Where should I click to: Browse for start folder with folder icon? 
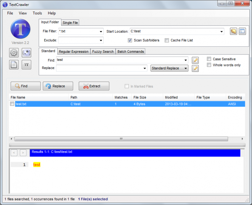[233, 31]
